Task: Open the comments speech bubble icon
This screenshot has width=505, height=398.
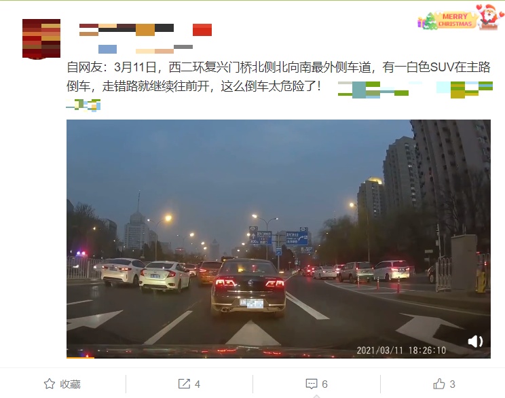Action: point(312,384)
